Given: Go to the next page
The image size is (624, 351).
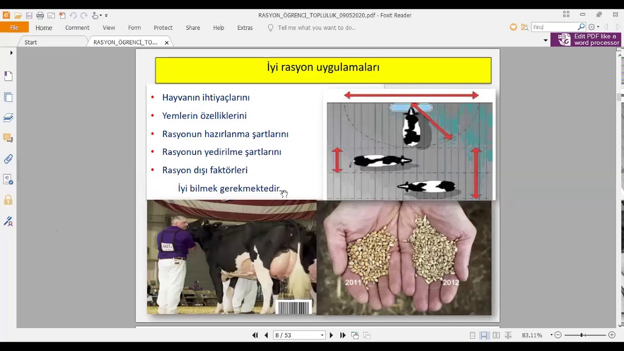Looking at the screenshot, I should tap(331, 335).
